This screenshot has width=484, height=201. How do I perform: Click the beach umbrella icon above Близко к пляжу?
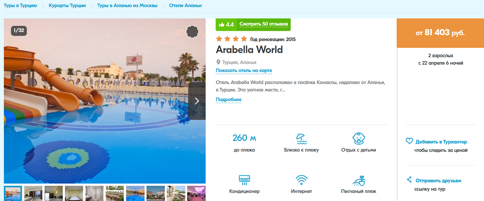point(301,139)
